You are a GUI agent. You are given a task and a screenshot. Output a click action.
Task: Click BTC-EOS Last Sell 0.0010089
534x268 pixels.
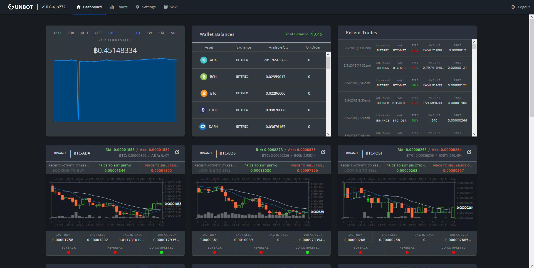[x=244, y=240]
